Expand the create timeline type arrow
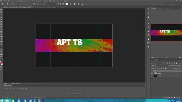Viewport: 182px width, 102px height. click(x=84, y=94)
